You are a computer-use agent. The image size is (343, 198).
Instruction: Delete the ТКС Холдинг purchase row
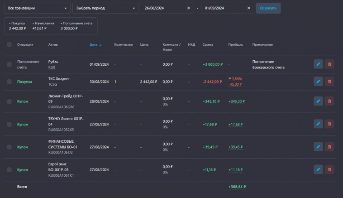[x=329, y=82]
